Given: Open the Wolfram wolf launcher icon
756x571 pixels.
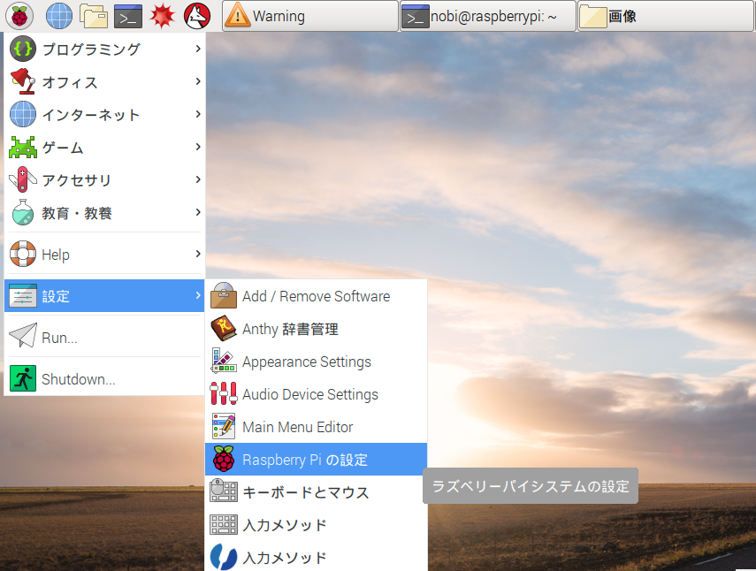Looking at the screenshot, I should [x=197, y=16].
